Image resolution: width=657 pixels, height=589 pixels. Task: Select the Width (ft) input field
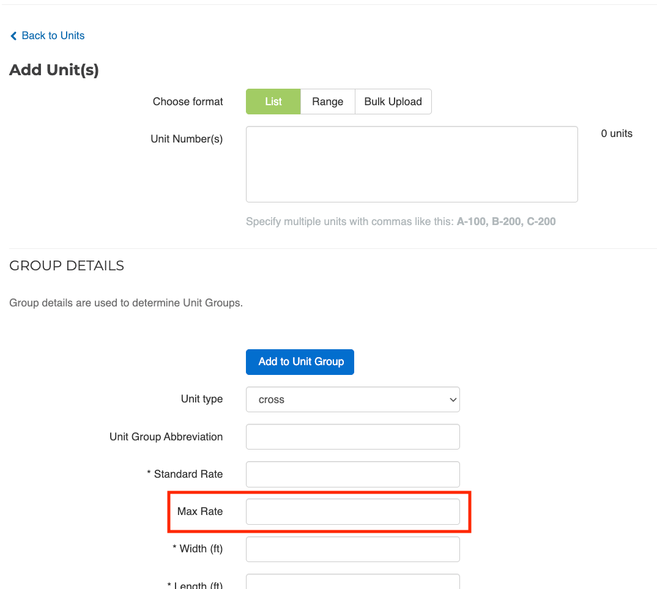tap(352, 549)
